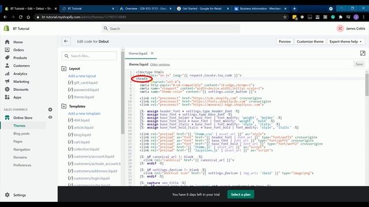This screenshot has width=369, height=207.
Task: Close the theme.liquid tab
Action: pos(152,53)
